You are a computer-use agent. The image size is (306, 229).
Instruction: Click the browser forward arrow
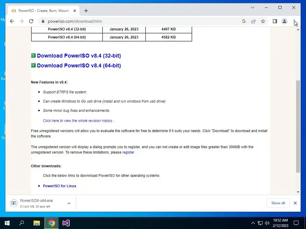22,21
